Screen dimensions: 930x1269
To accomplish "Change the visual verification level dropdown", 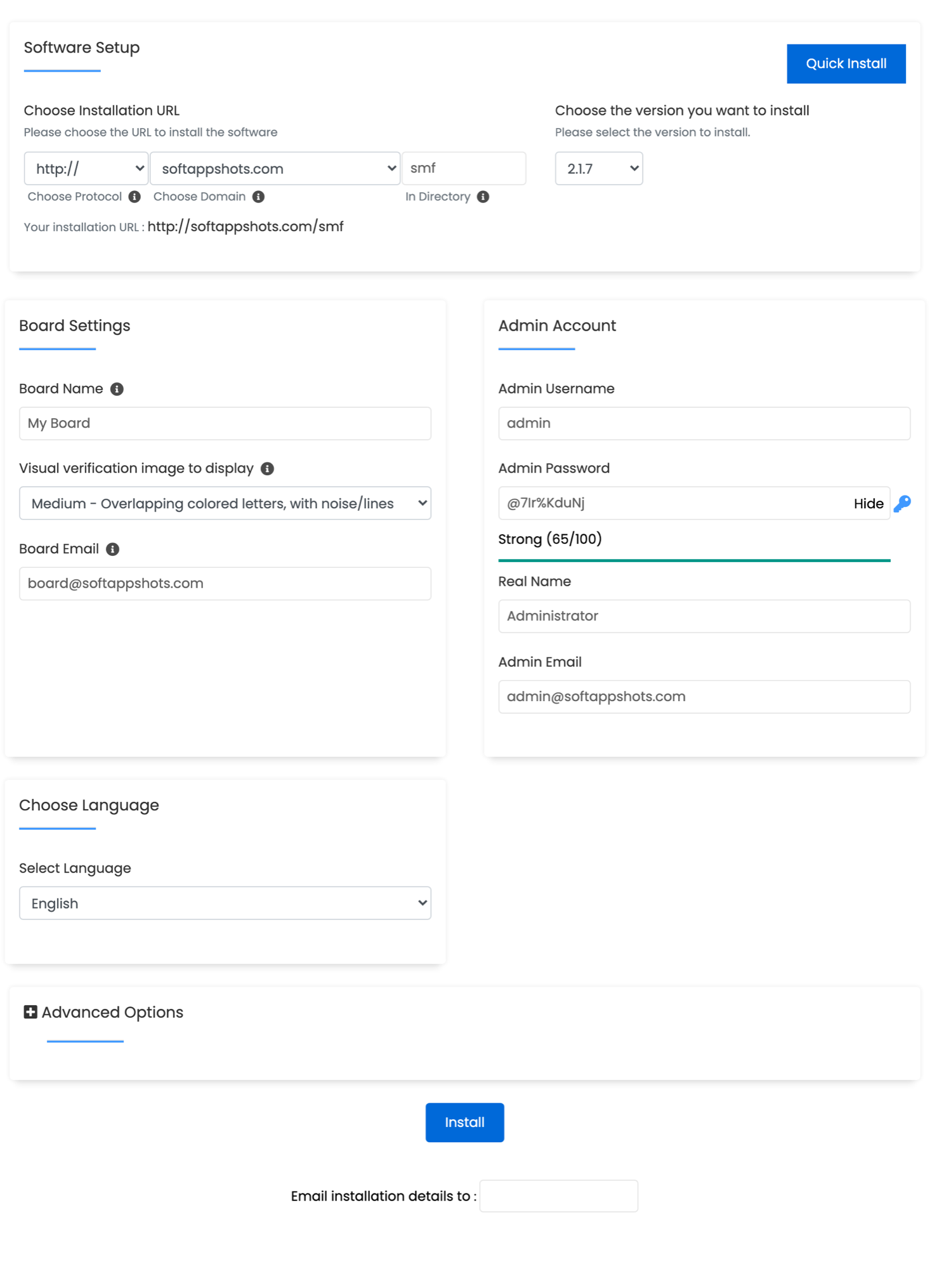I will click(225, 503).
